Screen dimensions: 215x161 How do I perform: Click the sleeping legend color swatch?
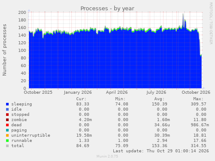(7, 104)
